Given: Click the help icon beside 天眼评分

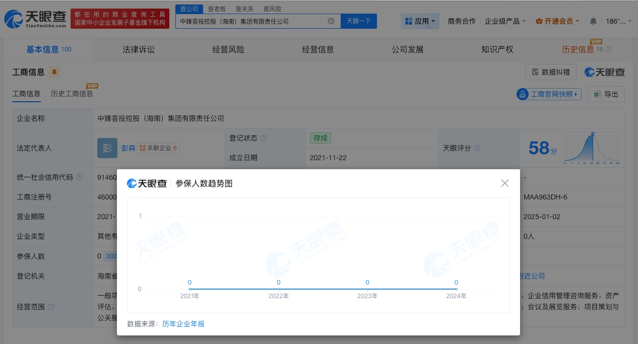Looking at the screenshot, I should pos(477,148).
